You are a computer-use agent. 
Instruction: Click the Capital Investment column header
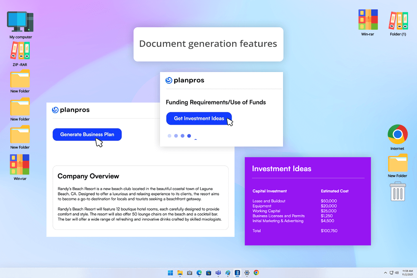270,191
